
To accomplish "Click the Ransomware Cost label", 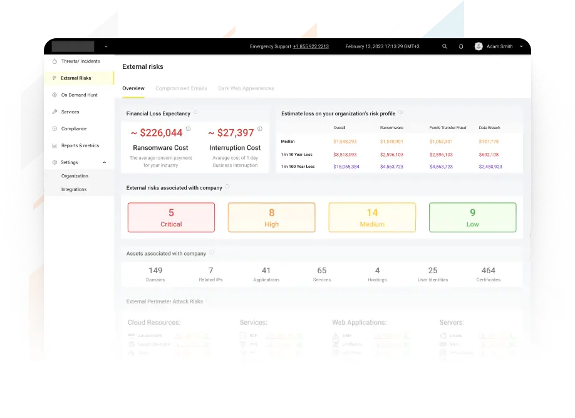I will [160, 147].
